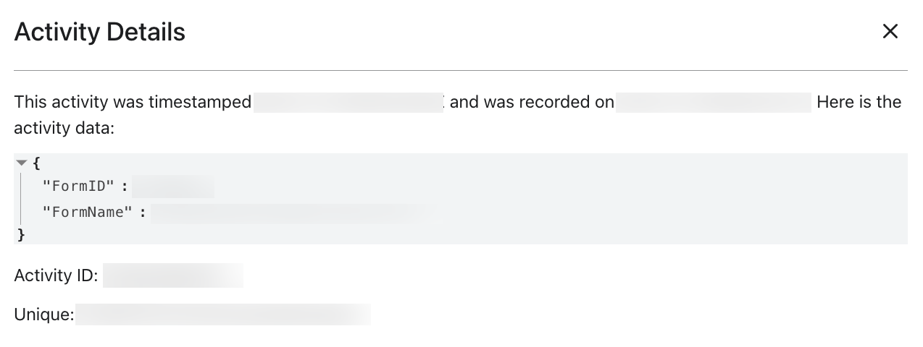Screen dimensions: 923x347
Task: Close the Activity Details dialog
Action: coord(890,31)
